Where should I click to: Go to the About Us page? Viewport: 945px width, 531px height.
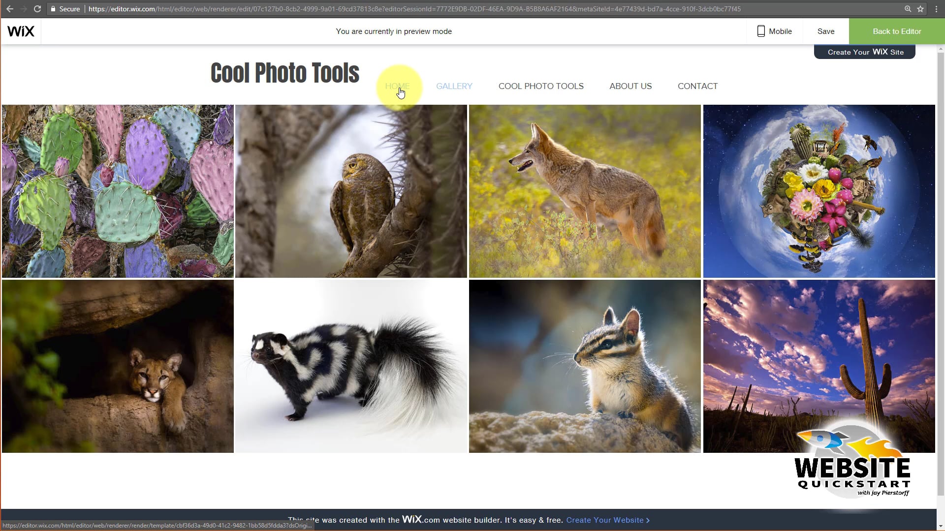(x=630, y=86)
